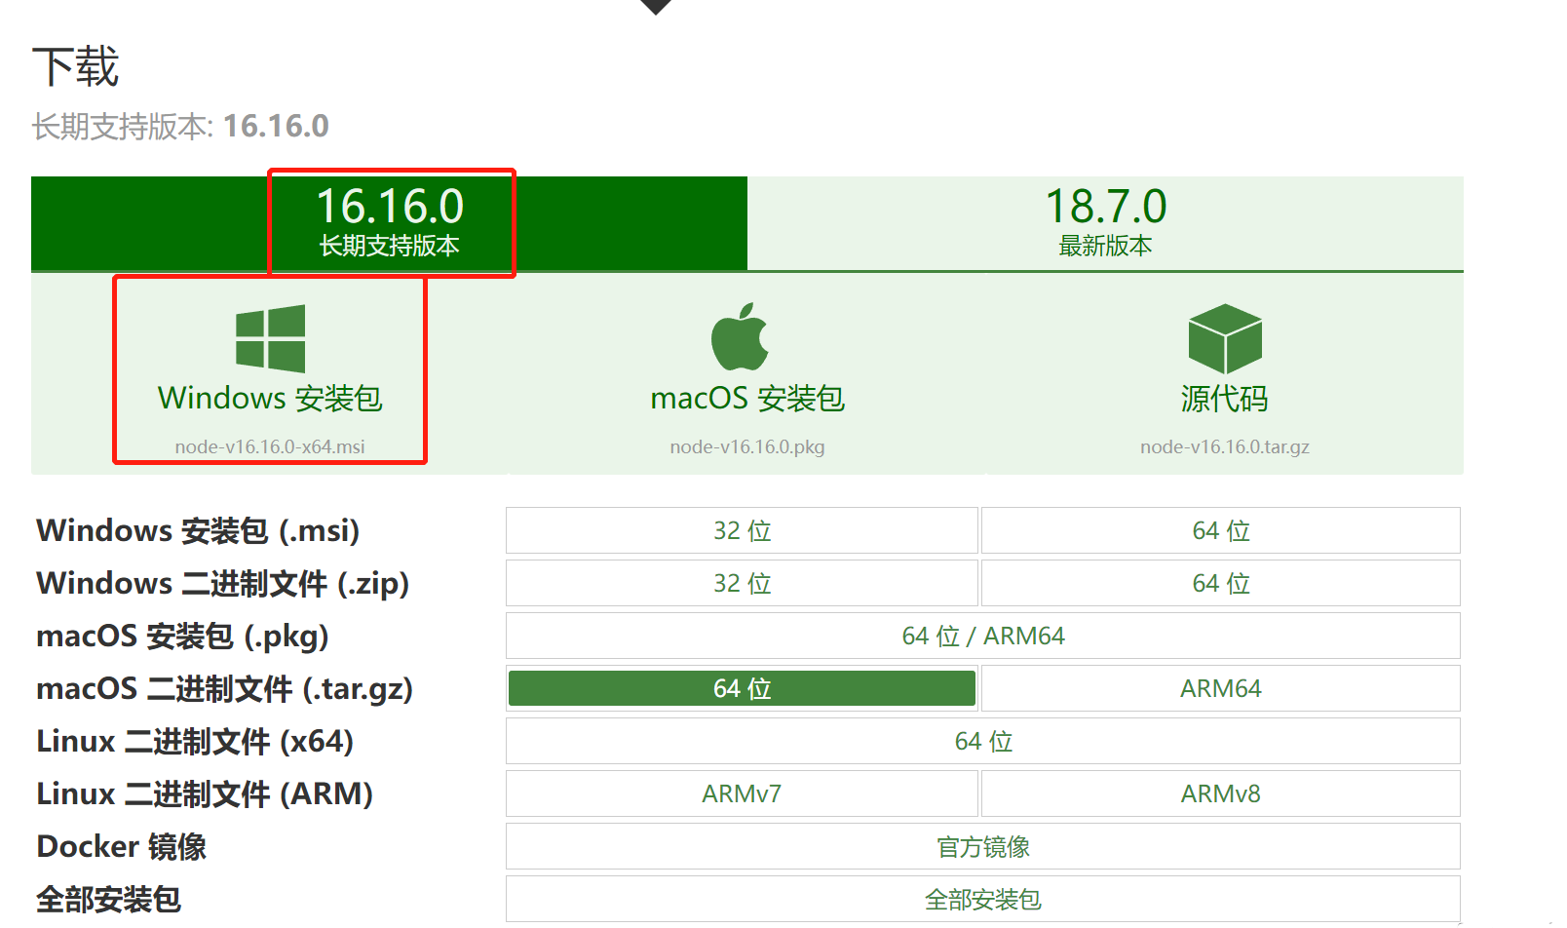
Task: Download node-v16.16.0-x64.msi file link
Action: coord(270,446)
